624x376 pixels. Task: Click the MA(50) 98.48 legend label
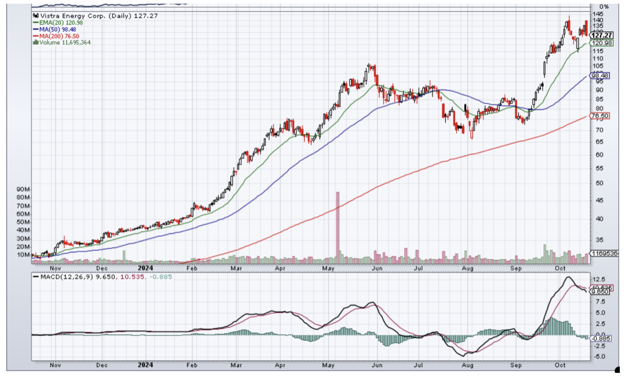[x=56, y=29]
